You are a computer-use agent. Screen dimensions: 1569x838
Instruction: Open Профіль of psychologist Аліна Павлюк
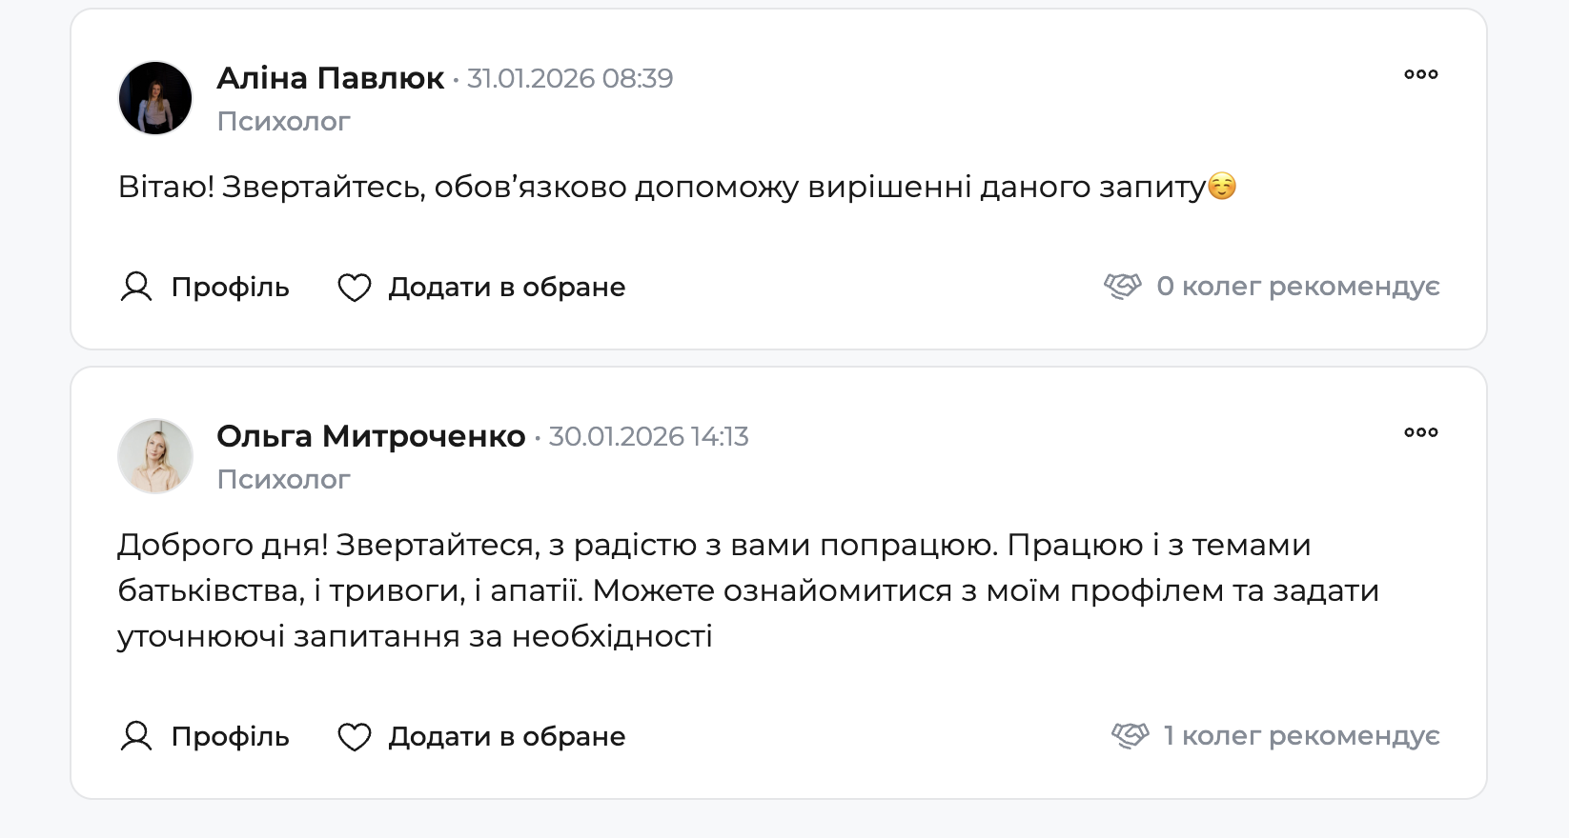228,287
